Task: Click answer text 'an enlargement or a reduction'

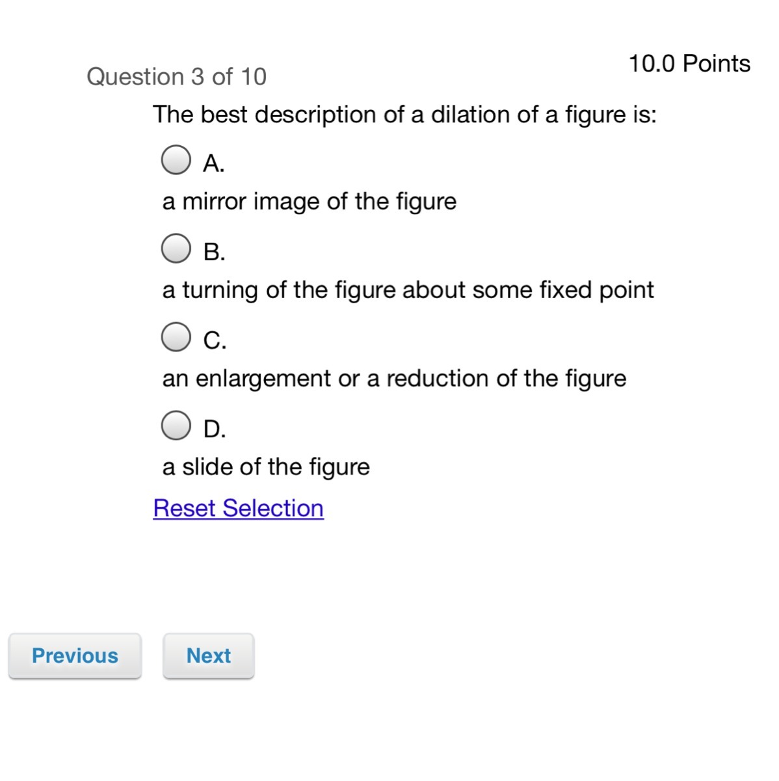Action: pos(394,379)
